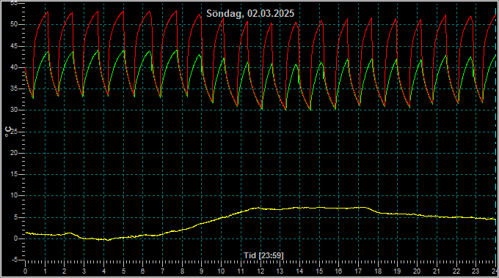Click the °C unit label on the y-axis
Viewport: 499px width, 278px height.
9,132
